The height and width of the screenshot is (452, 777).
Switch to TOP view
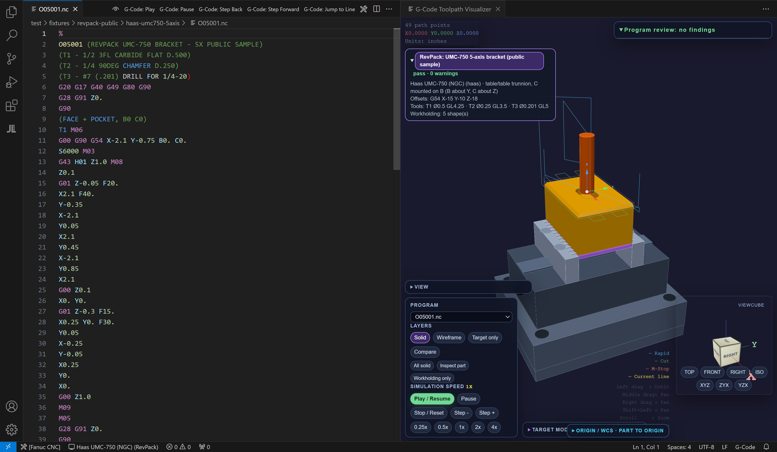tap(689, 372)
